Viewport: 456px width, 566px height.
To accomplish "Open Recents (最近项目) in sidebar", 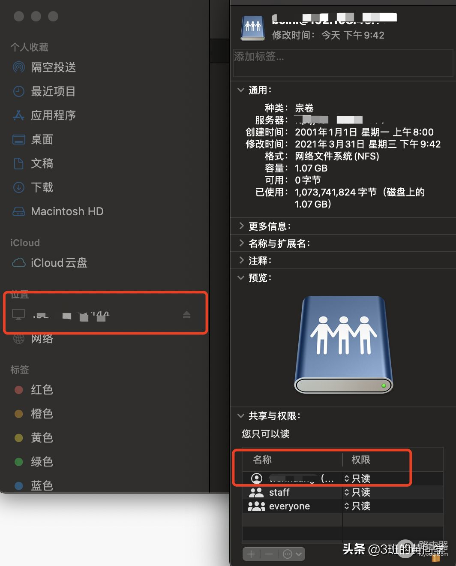I will (53, 91).
